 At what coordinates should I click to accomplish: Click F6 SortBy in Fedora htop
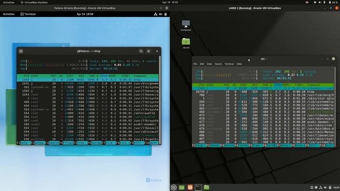coord(95,143)
